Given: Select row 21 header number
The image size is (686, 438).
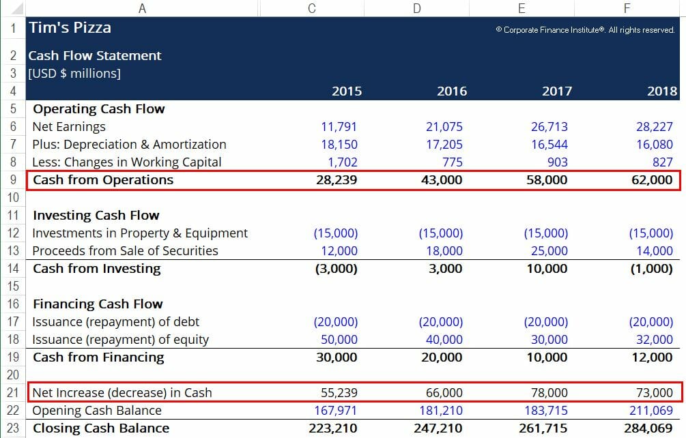Looking at the screenshot, I should tap(12, 392).
